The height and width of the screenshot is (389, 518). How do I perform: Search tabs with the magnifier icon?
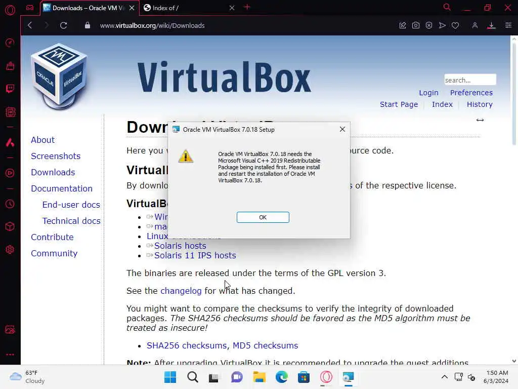447,7
